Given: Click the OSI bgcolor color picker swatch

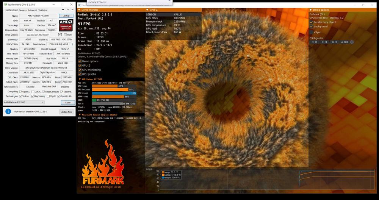Looking at the screenshot, I should coord(352,42).
